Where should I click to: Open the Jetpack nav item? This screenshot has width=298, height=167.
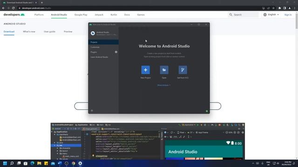pyautogui.click(x=99, y=14)
